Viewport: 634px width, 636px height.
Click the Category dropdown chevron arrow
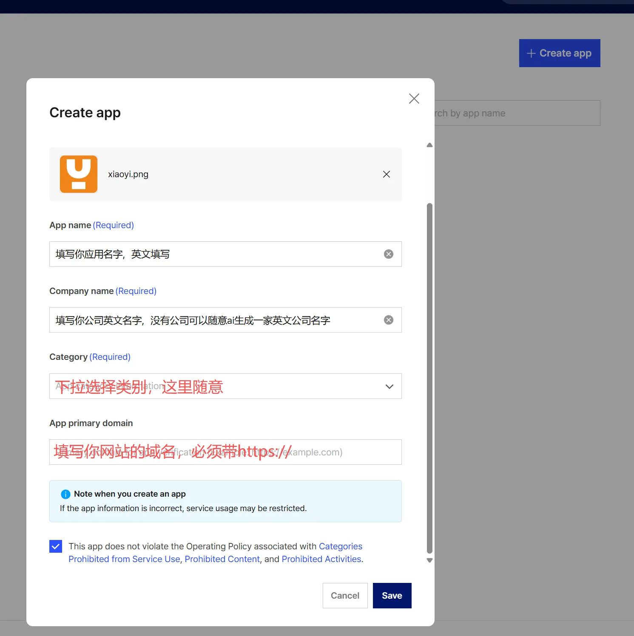coord(389,386)
